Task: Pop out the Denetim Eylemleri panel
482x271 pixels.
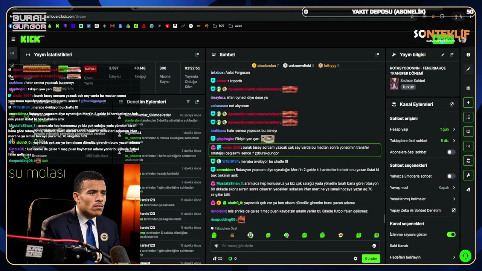Action: pyautogui.click(x=197, y=102)
